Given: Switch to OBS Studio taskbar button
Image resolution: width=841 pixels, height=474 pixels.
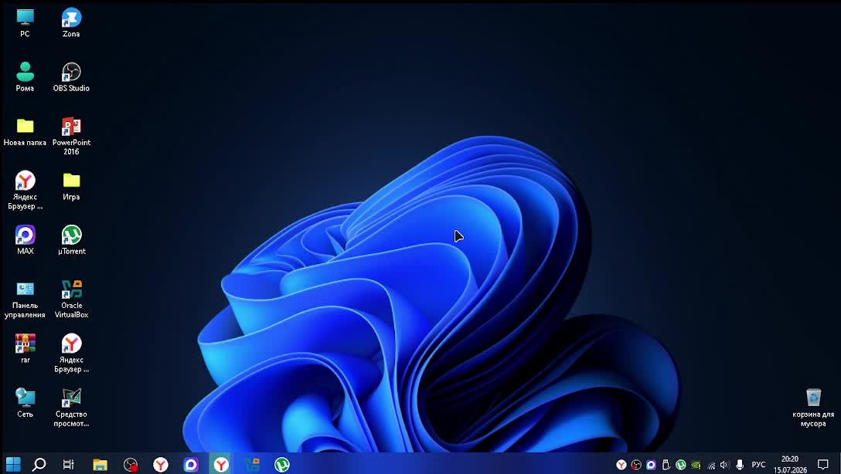Looking at the screenshot, I should point(131,465).
